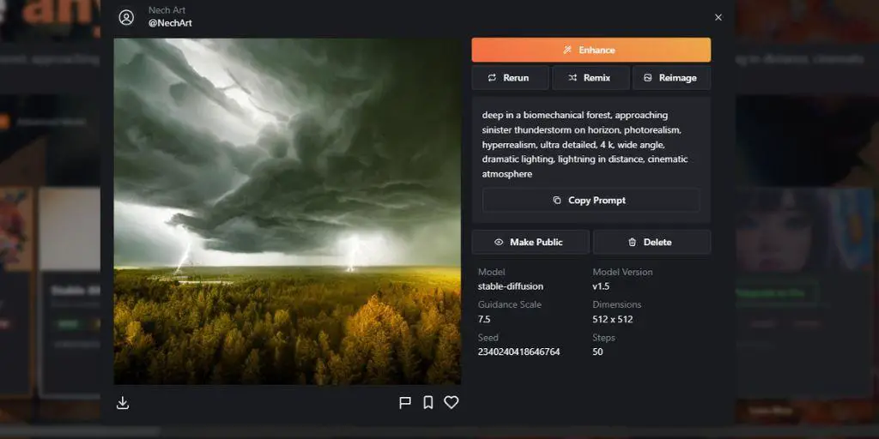Open the Nech Art profile avatar
The height and width of the screenshot is (439, 879).
tap(127, 17)
